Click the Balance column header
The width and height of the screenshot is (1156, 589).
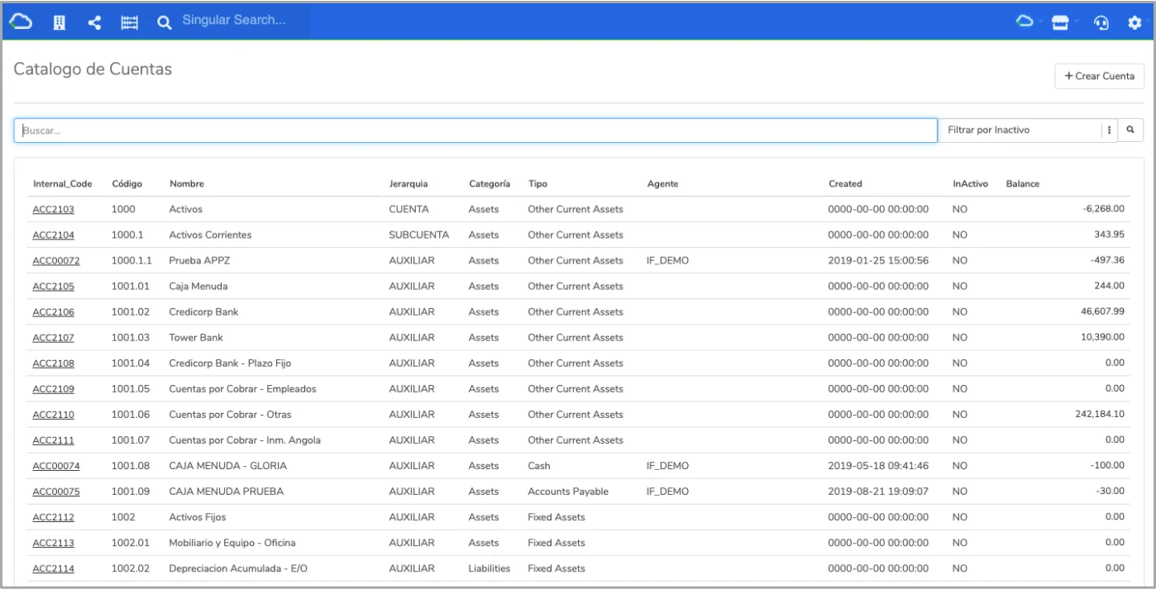(x=1023, y=183)
